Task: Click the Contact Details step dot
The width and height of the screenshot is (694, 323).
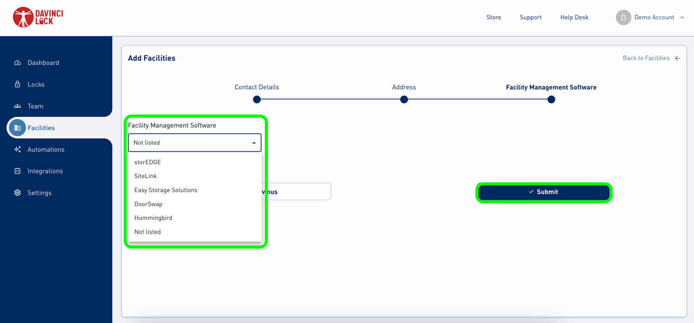Action: [x=257, y=99]
